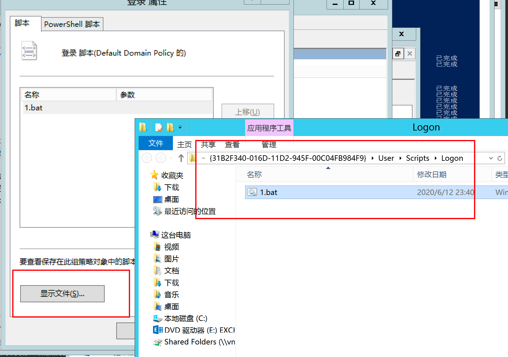Select the 1.bat file in Logon folder

268,192
